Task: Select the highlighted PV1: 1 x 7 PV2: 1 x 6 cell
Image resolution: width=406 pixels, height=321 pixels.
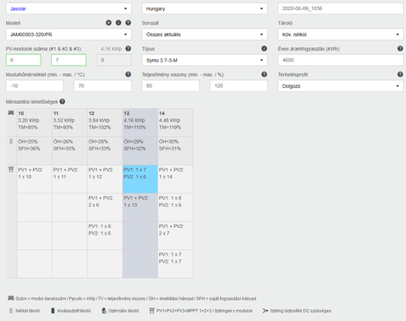Action: (x=140, y=179)
